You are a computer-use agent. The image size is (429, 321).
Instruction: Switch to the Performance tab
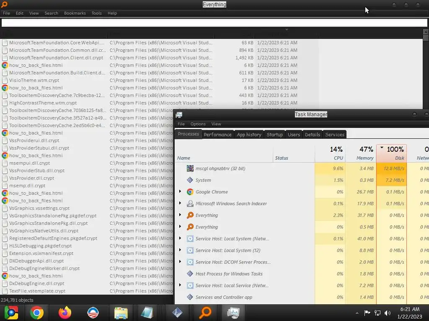218,135
